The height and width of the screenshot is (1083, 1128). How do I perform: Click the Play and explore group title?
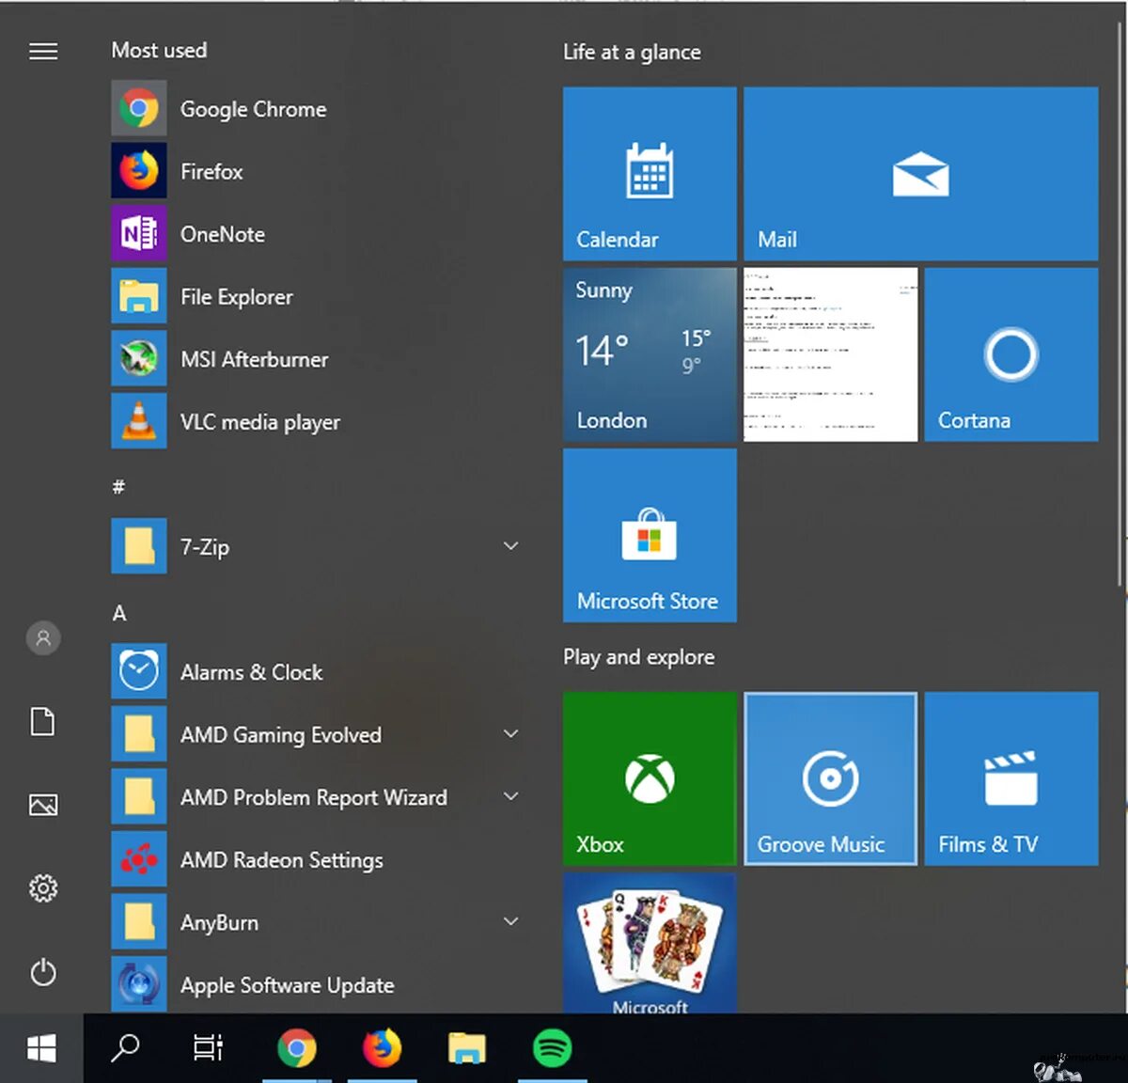638,657
